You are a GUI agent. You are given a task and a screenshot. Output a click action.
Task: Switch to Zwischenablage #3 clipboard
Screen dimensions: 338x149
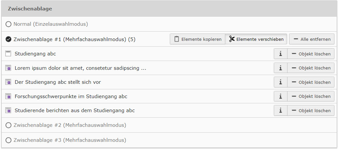click(x=8, y=140)
